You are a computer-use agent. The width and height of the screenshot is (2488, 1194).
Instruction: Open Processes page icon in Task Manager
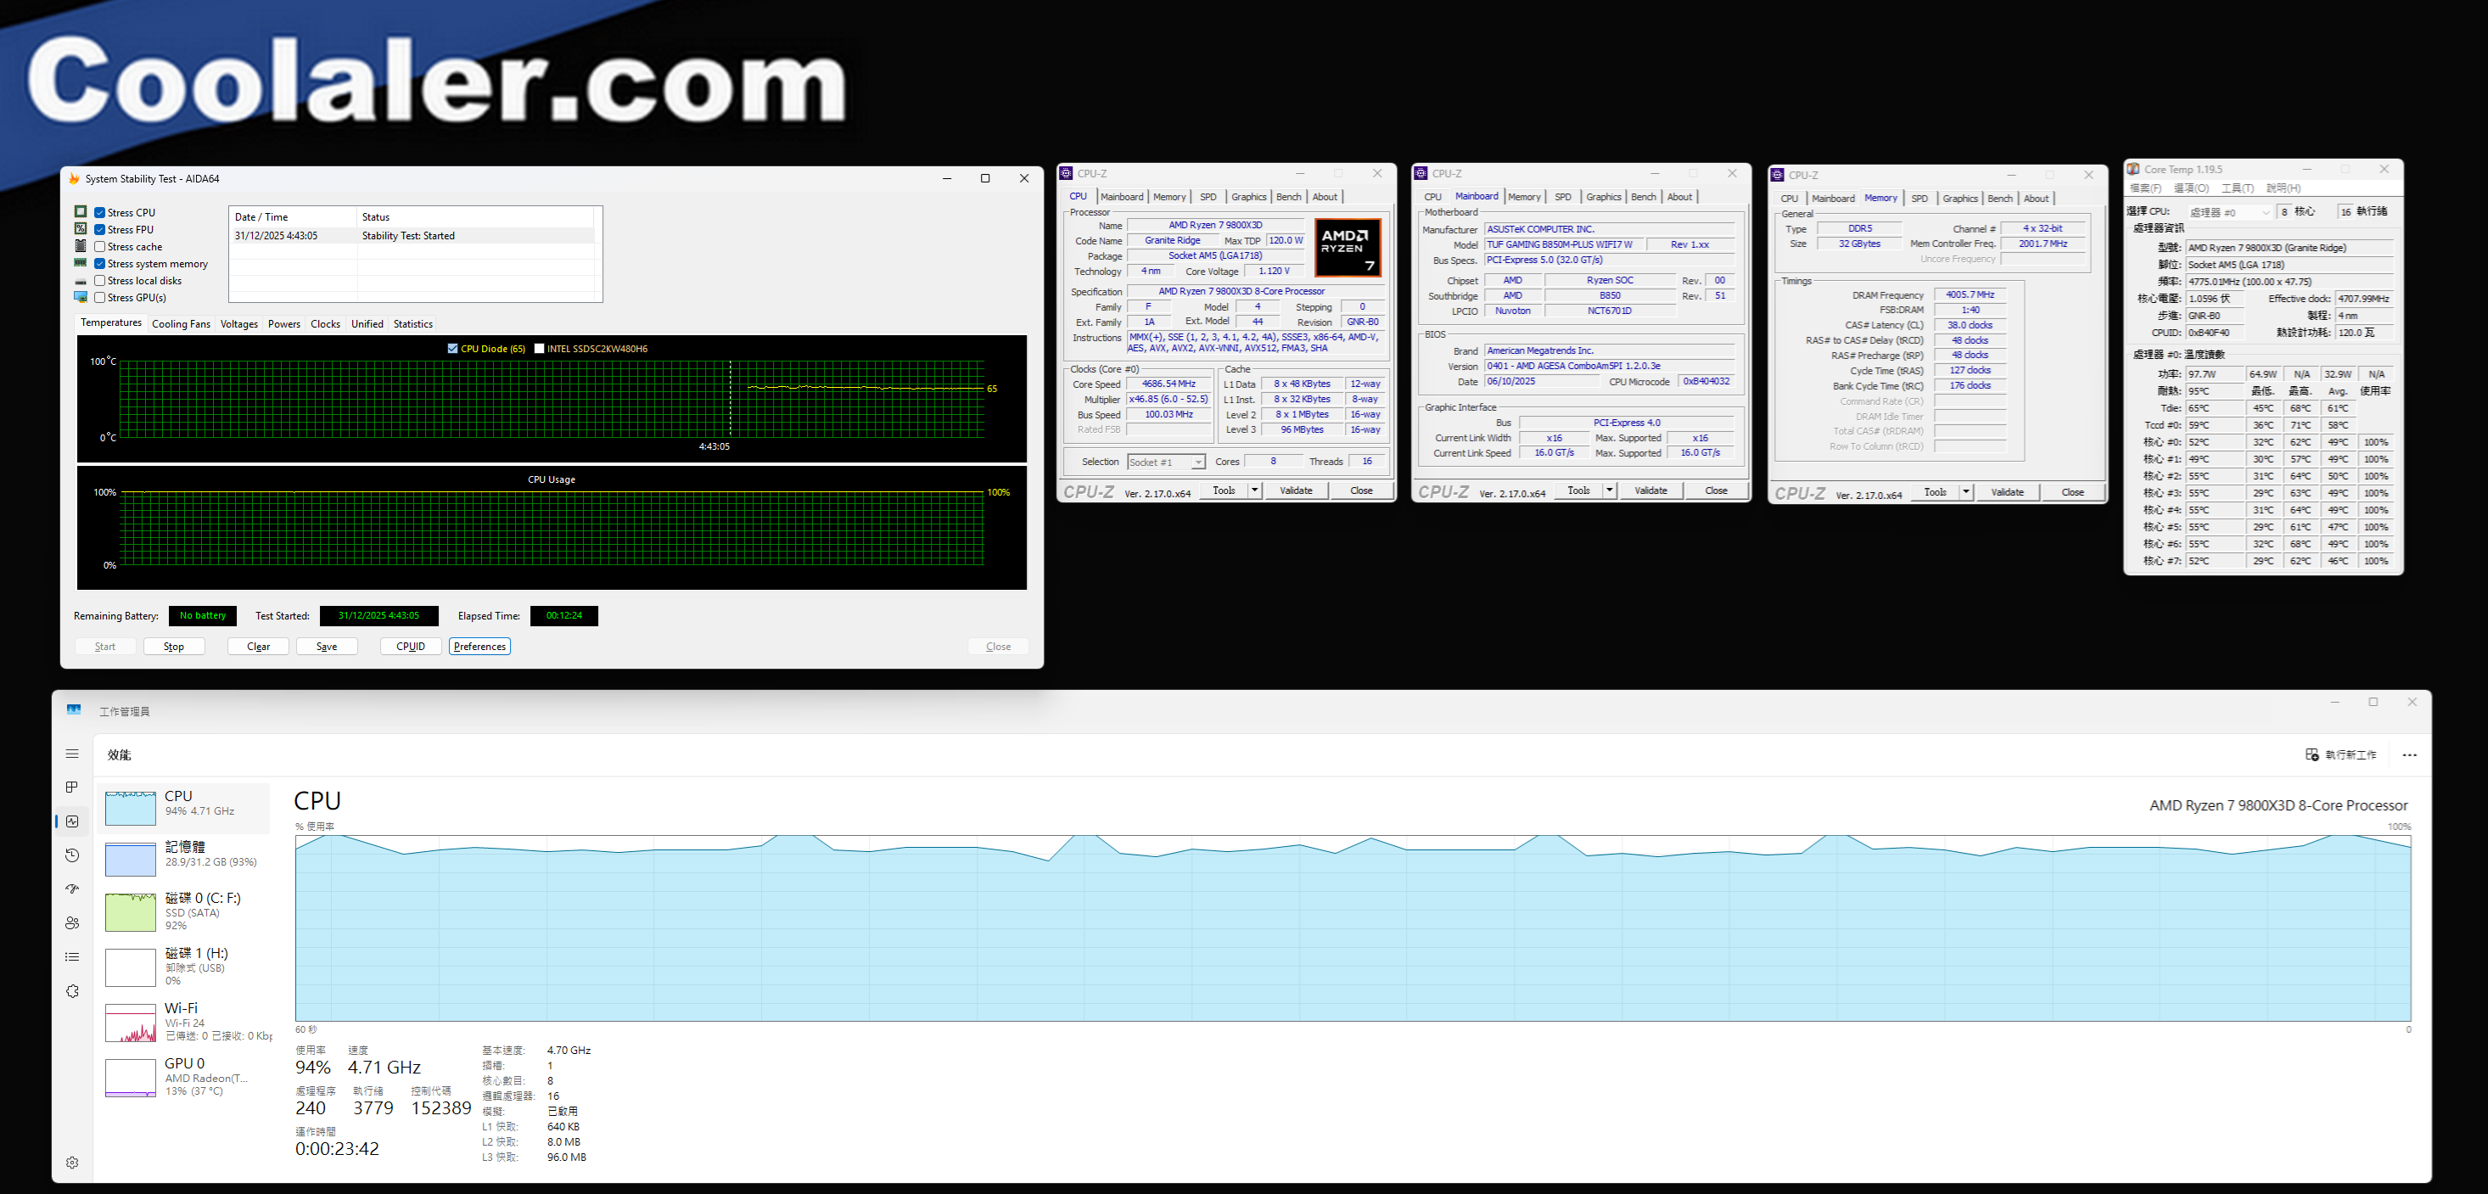click(x=71, y=788)
